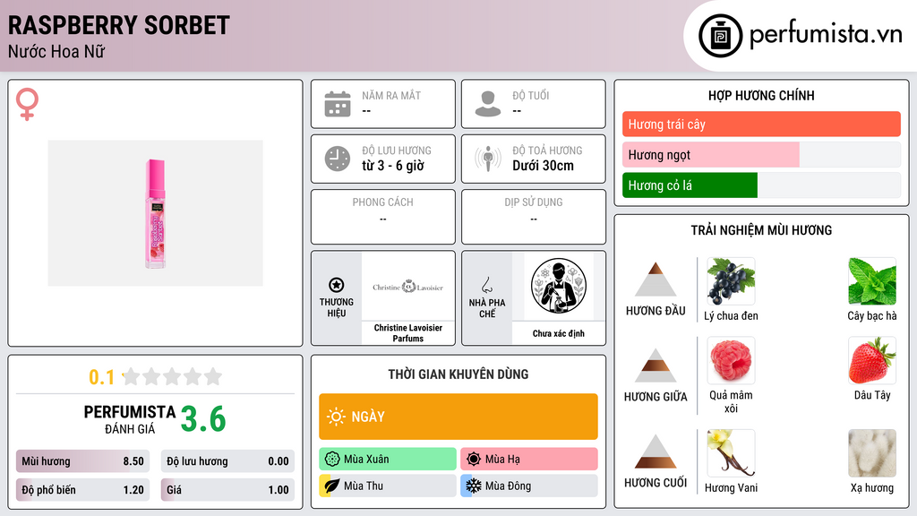Click the perfumista.vn site name text
This screenshot has height=516, width=917.
(826, 34)
